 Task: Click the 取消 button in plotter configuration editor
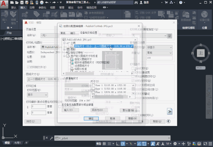click(112, 118)
